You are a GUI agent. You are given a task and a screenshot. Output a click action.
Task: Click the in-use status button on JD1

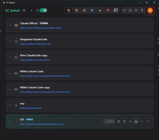pos(109,121)
